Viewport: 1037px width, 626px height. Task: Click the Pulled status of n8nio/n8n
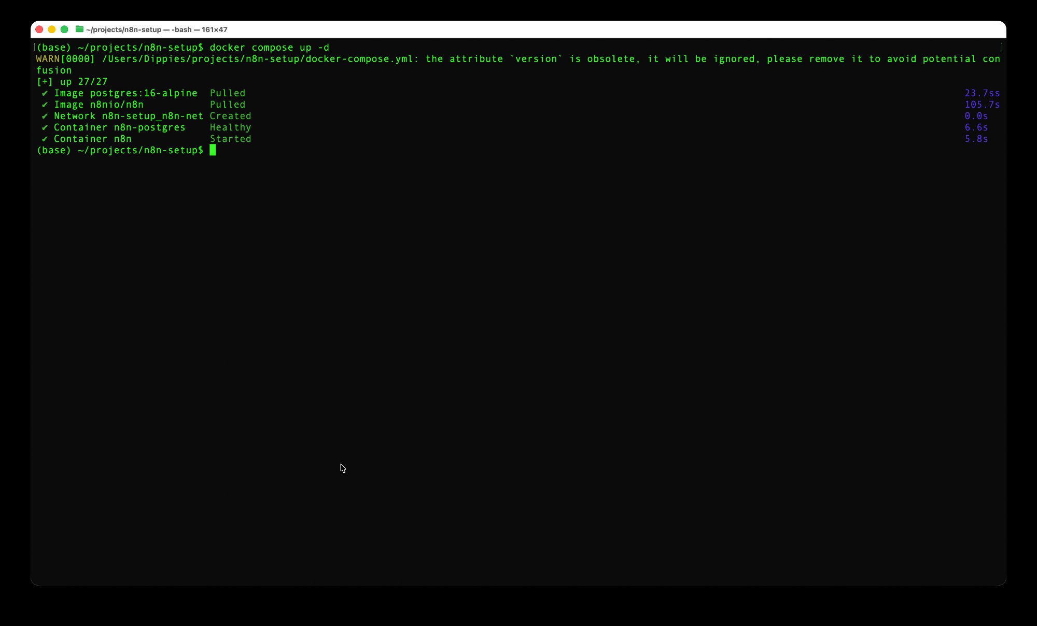[x=228, y=104]
